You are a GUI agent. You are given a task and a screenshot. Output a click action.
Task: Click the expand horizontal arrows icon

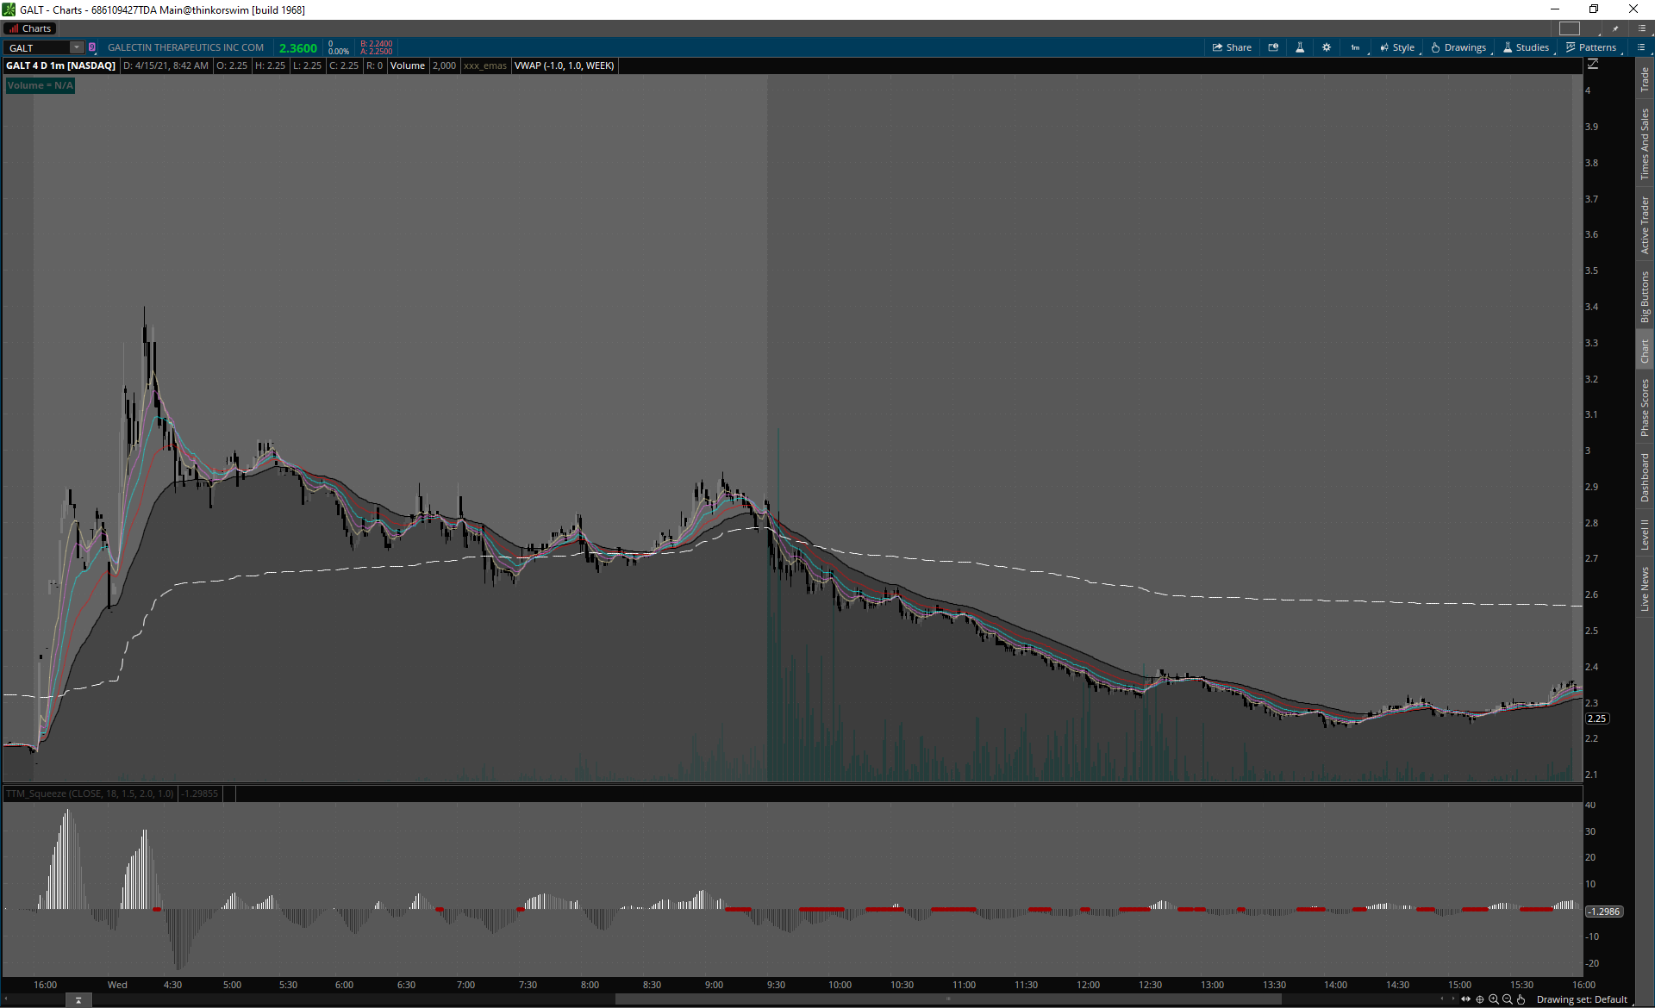point(1465,999)
